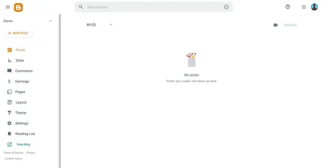Open the account profile avatar
This screenshot has height=168, width=321.
[x=314, y=7]
